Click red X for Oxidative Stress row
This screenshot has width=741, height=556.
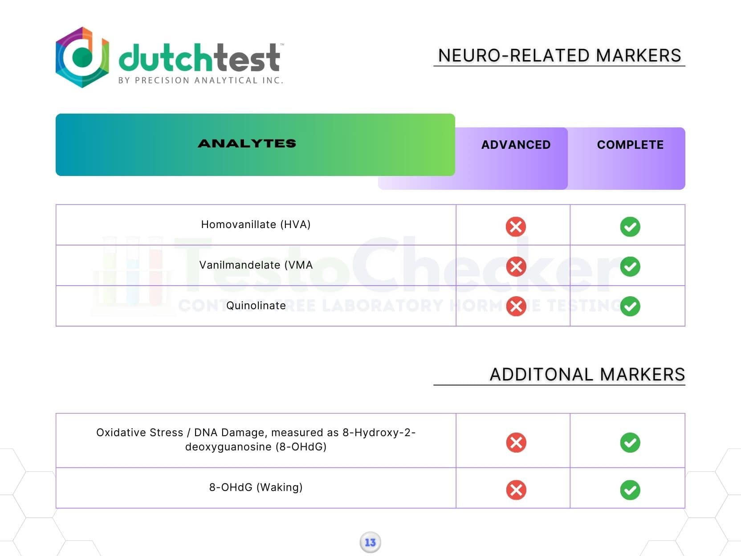click(x=516, y=442)
